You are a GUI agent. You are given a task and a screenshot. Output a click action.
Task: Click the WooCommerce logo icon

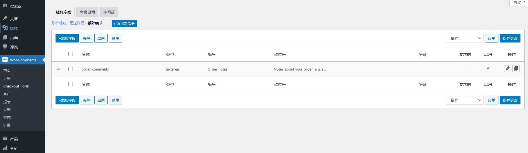coord(5,60)
